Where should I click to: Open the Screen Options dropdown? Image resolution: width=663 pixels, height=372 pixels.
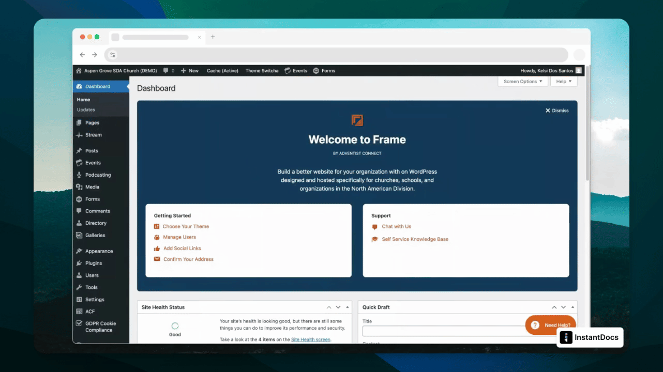click(x=523, y=82)
